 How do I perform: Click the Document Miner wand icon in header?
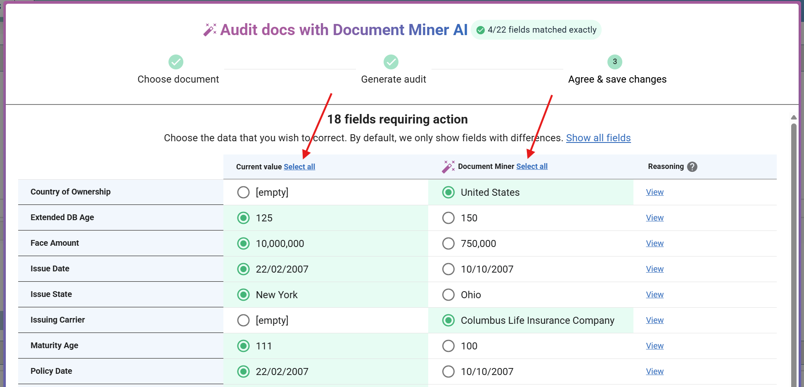[448, 166]
